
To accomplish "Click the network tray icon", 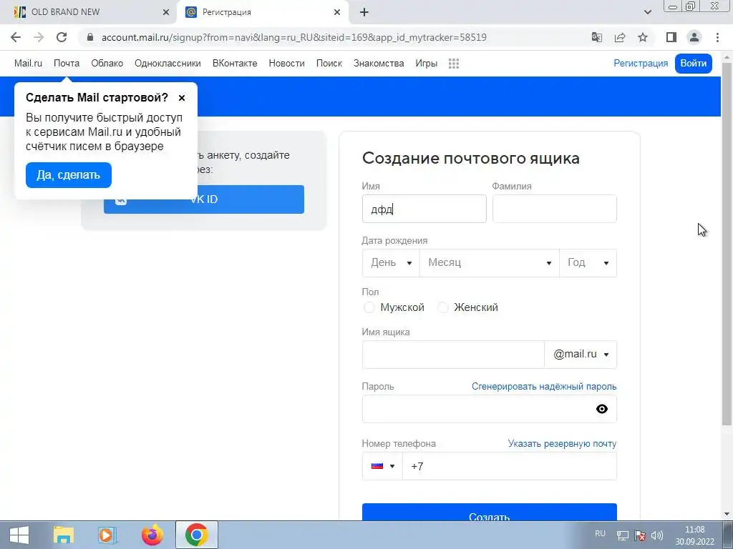I will (x=622, y=535).
